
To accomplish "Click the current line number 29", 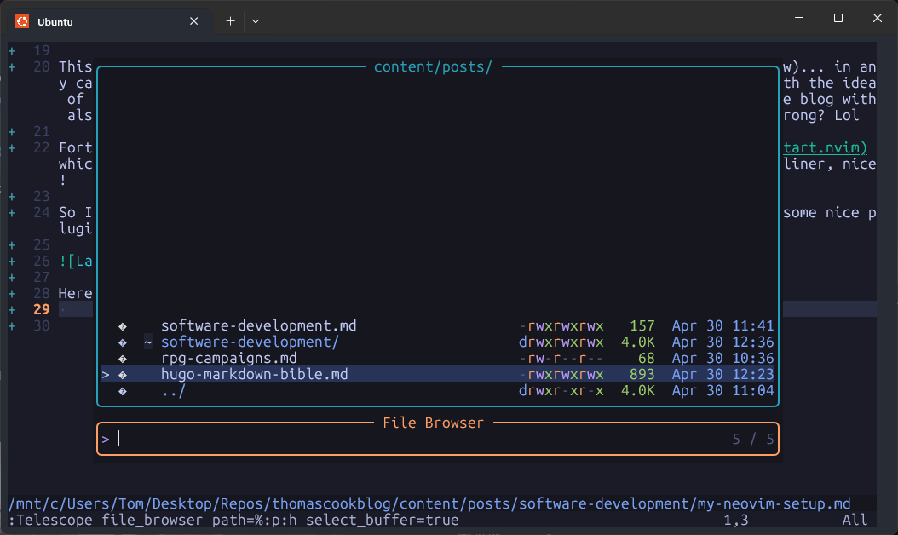I will [x=41, y=309].
